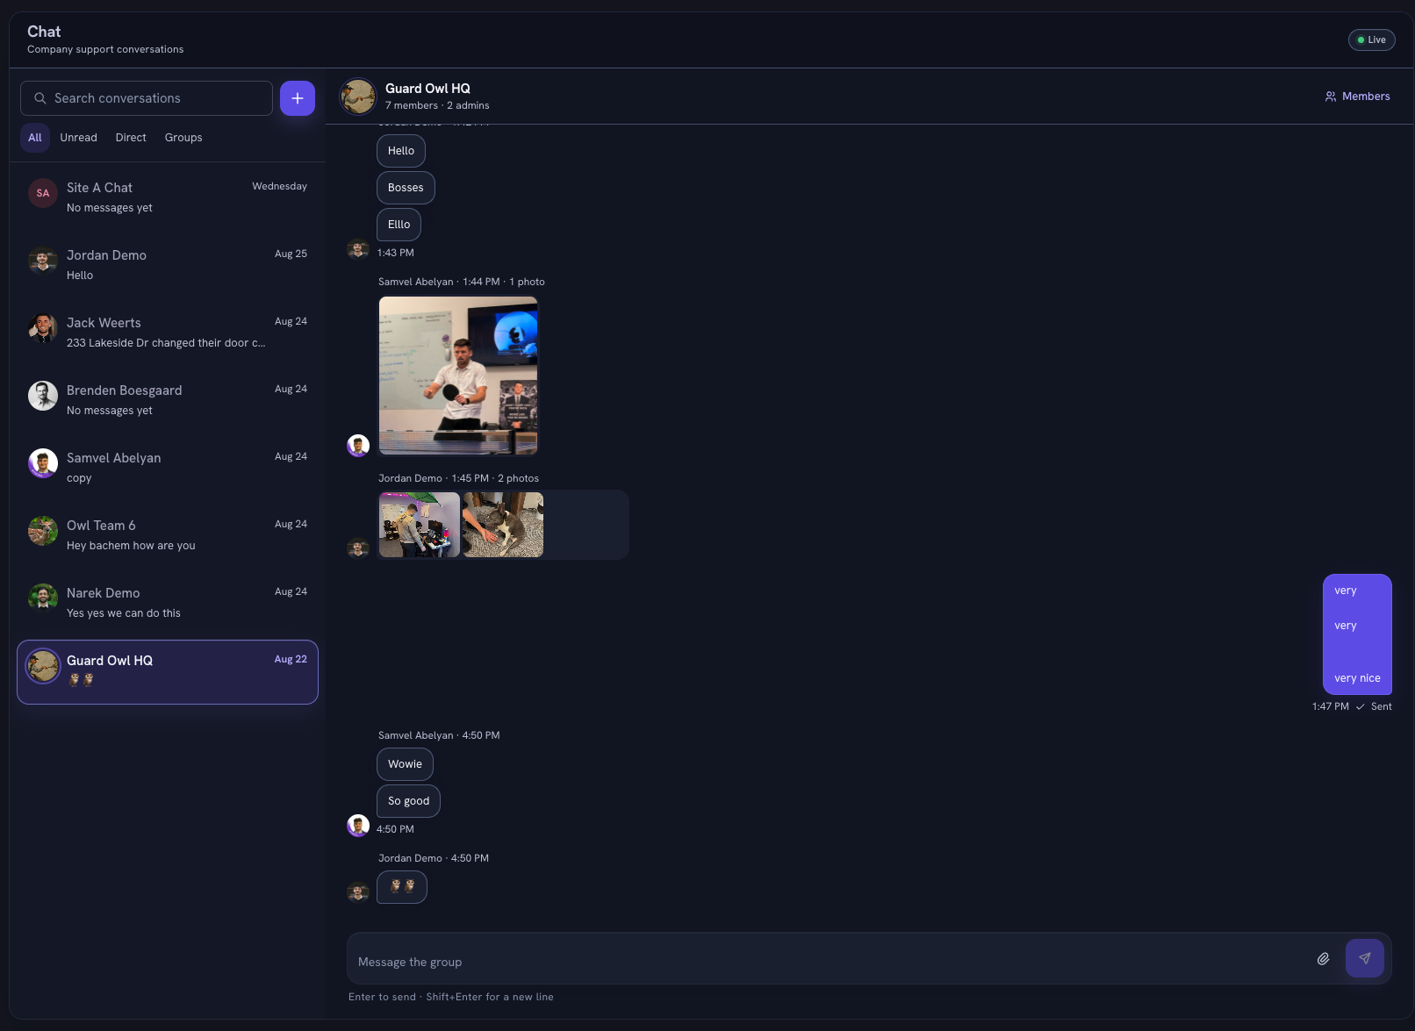Click the 'Bosses' message bubble

(x=406, y=188)
